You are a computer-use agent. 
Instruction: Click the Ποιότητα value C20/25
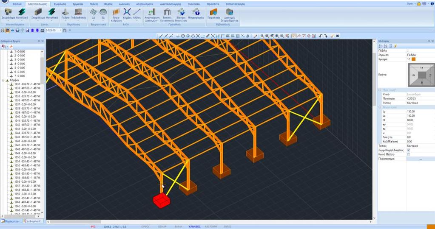click(x=421, y=98)
